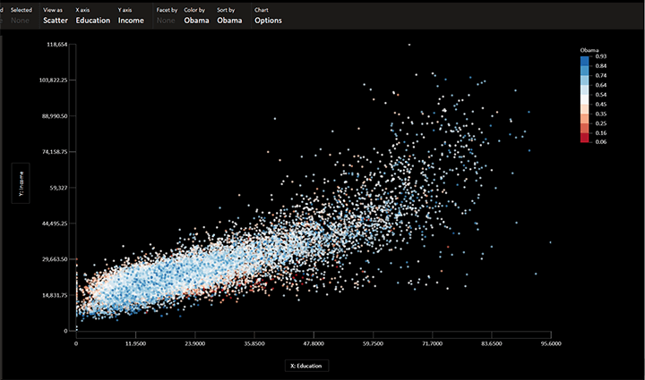Select the darkest blue swatch atop the legend
Image resolution: width=645 pixels, height=380 pixels.
584,62
